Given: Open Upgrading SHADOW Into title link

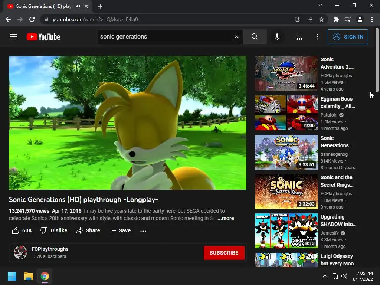Looking at the screenshot, I should tap(338, 220).
